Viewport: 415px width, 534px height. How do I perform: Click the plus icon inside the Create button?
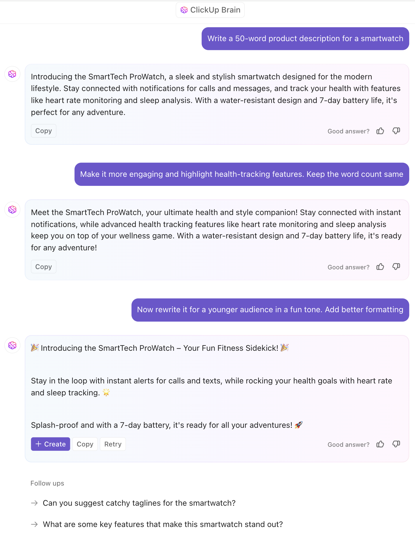[x=38, y=444]
